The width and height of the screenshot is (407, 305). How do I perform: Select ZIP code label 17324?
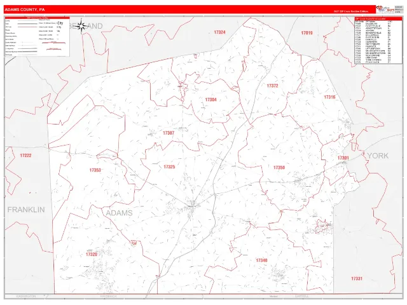point(219,32)
